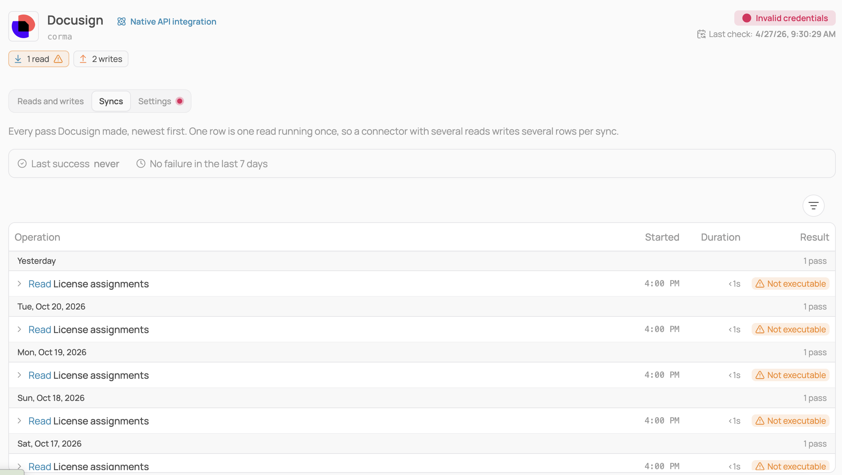This screenshot has width=842, height=475.
Task: Click warning icon in Yesterday's Not executable badge
Action: [x=760, y=284]
